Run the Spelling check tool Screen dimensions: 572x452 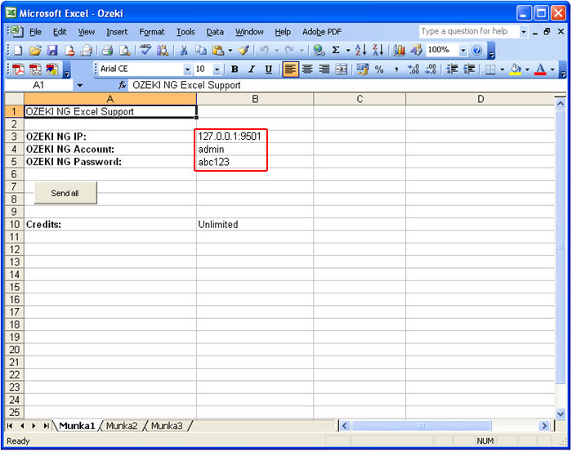click(145, 51)
